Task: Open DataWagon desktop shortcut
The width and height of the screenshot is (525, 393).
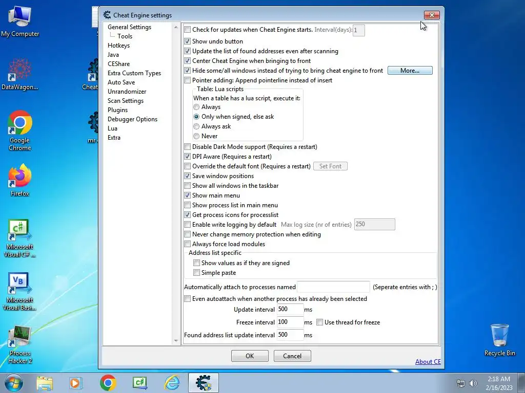Action: [20, 74]
